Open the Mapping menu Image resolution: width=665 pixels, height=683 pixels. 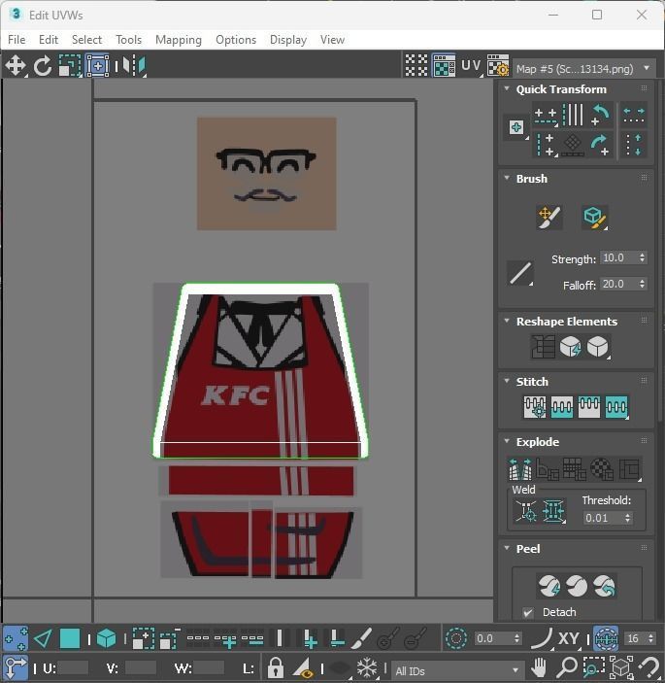click(x=179, y=40)
